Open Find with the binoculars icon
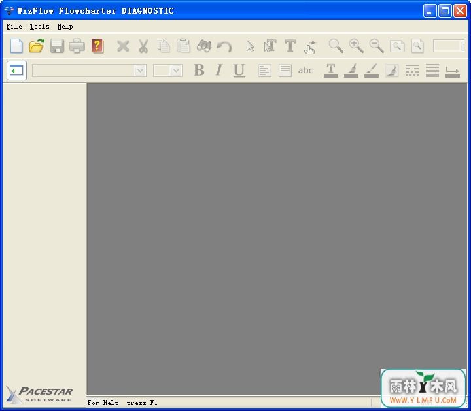The image size is (471, 411). coord(204,46)
